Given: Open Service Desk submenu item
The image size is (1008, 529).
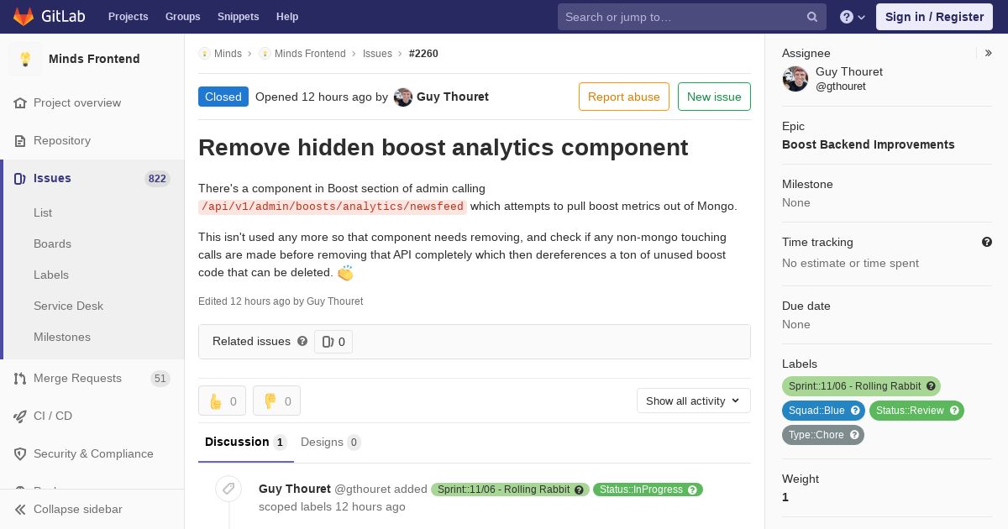Looking at the screenshot, I should coord(68,306).
